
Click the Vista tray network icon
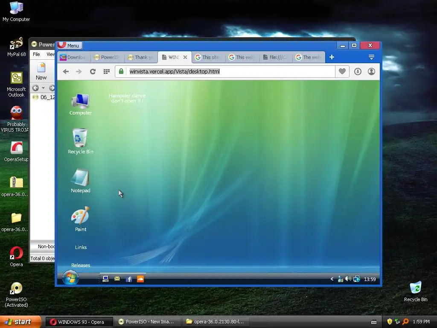pyautogui.click(x=356, y=279)
